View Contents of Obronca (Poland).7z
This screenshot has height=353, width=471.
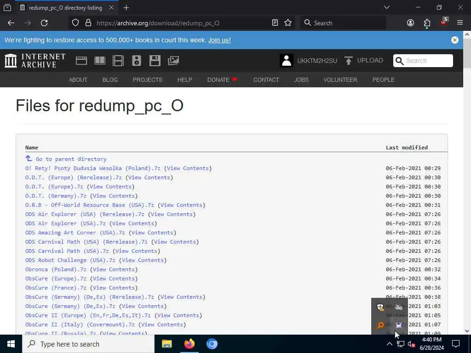(x=114, y=269)
